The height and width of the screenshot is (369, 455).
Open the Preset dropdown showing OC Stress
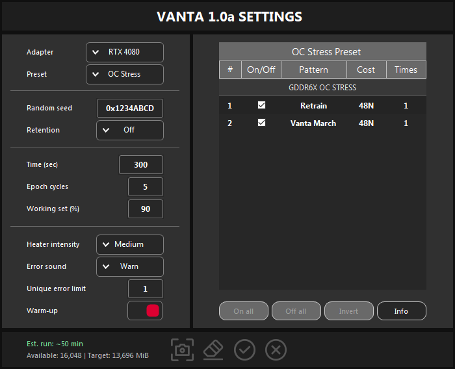tap(125, 74)
